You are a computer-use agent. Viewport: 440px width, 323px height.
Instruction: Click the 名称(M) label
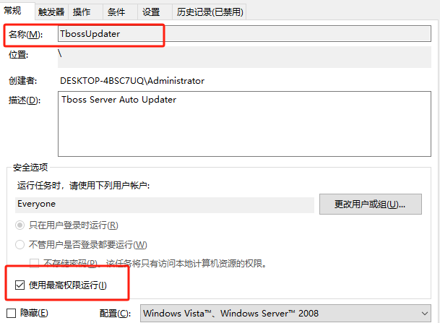pos(25,35)
